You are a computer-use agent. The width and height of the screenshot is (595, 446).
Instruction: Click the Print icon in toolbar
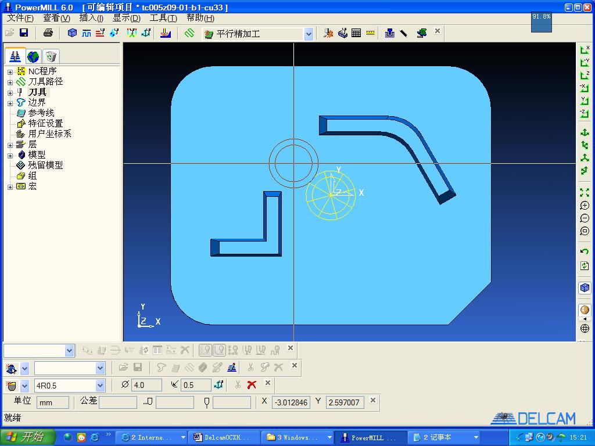pyautogui.click(x=48, y=33)
